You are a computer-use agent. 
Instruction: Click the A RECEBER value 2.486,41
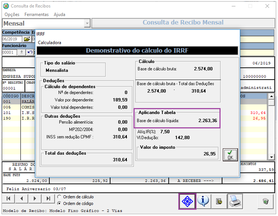pos(263,181)
